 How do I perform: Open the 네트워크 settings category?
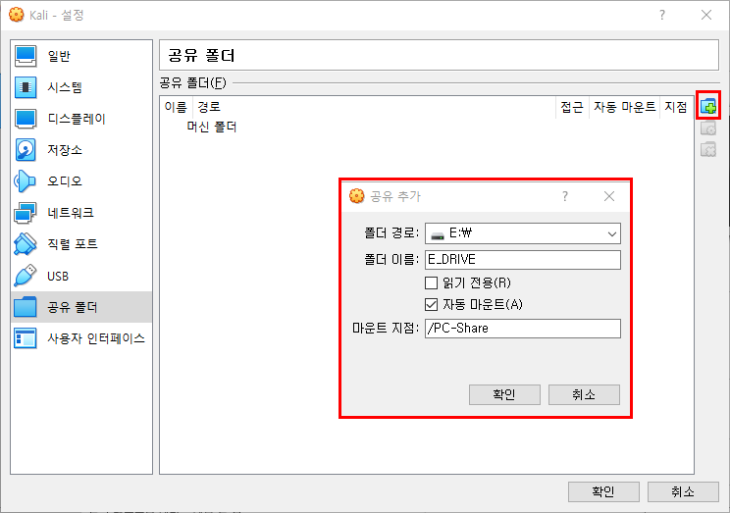[x=81, y=213]
